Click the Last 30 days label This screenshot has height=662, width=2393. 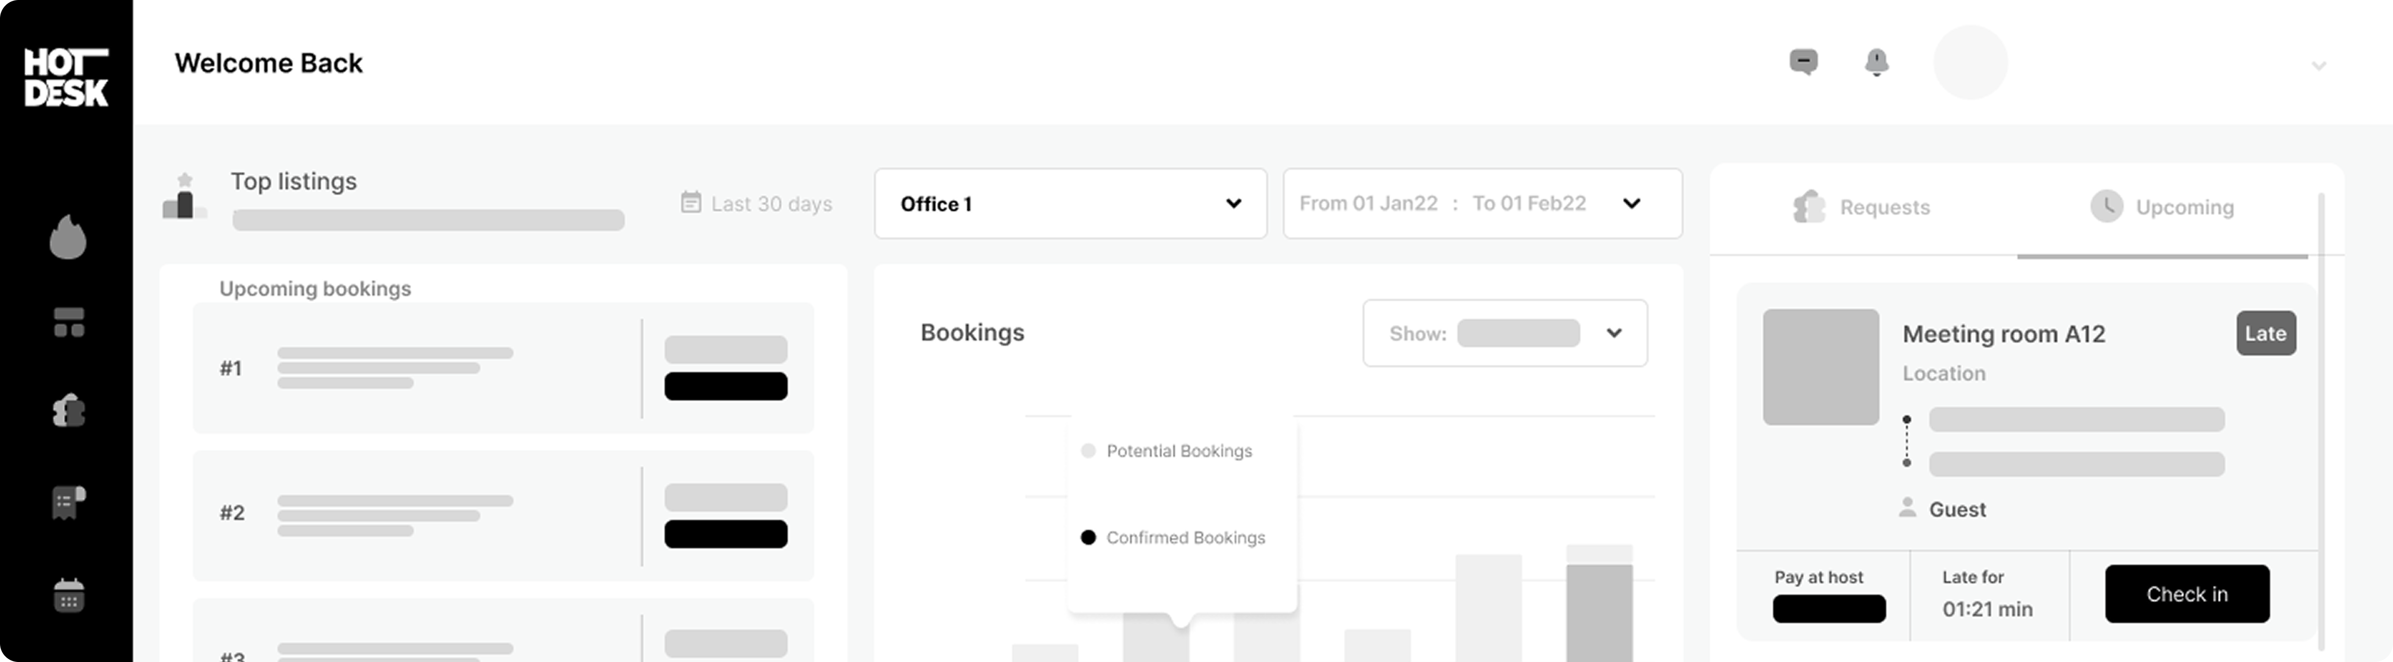[771, 203]
